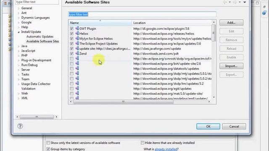Click the sites table scroll down arrow
Screen dimensions: 269x151
pyautogui.click(x=214, y=97)
